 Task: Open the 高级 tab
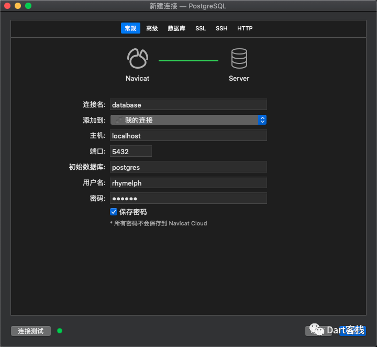(152, 28)
